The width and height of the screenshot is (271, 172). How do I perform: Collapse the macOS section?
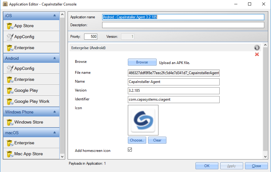coord(55,133)
